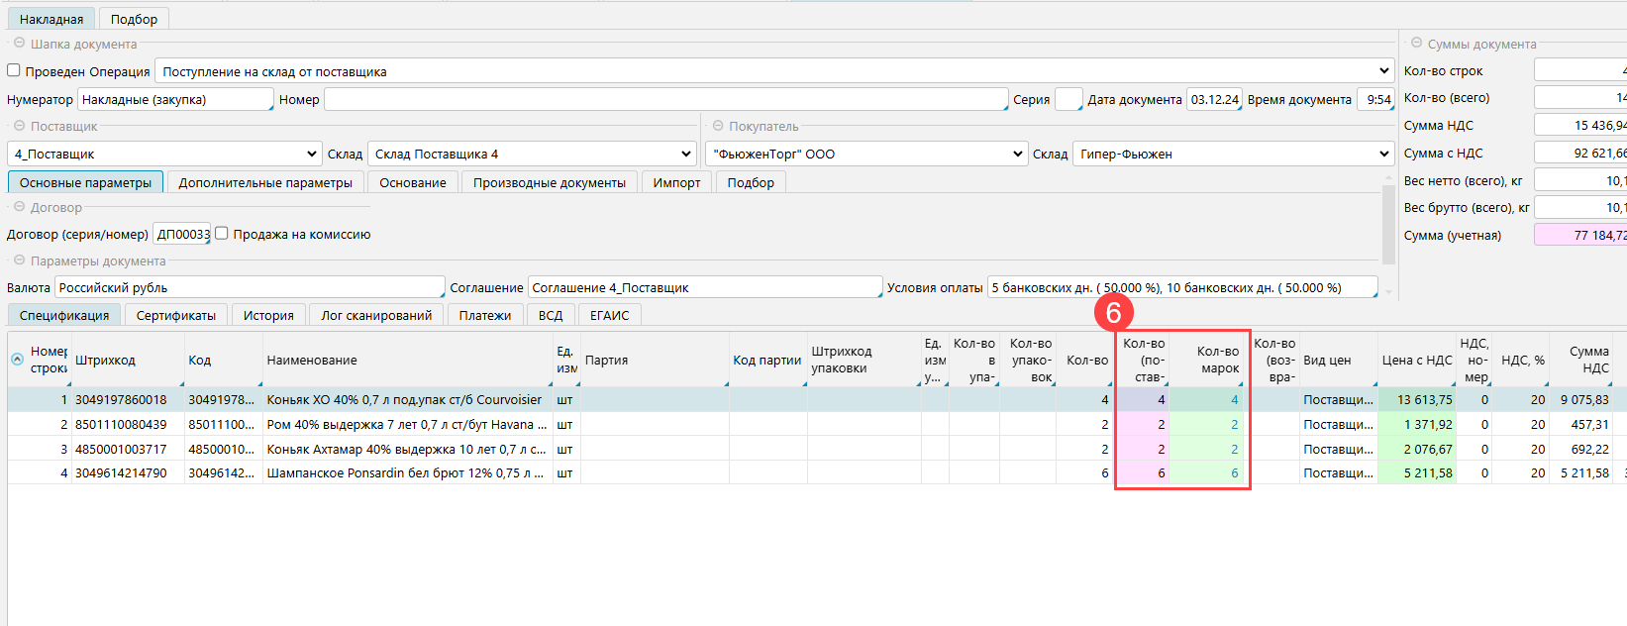This screenshot has height=626, width=1627.
Task: Open the "ФьюженТорг" ООО buyer dropdown
Action: (1017, 154)
